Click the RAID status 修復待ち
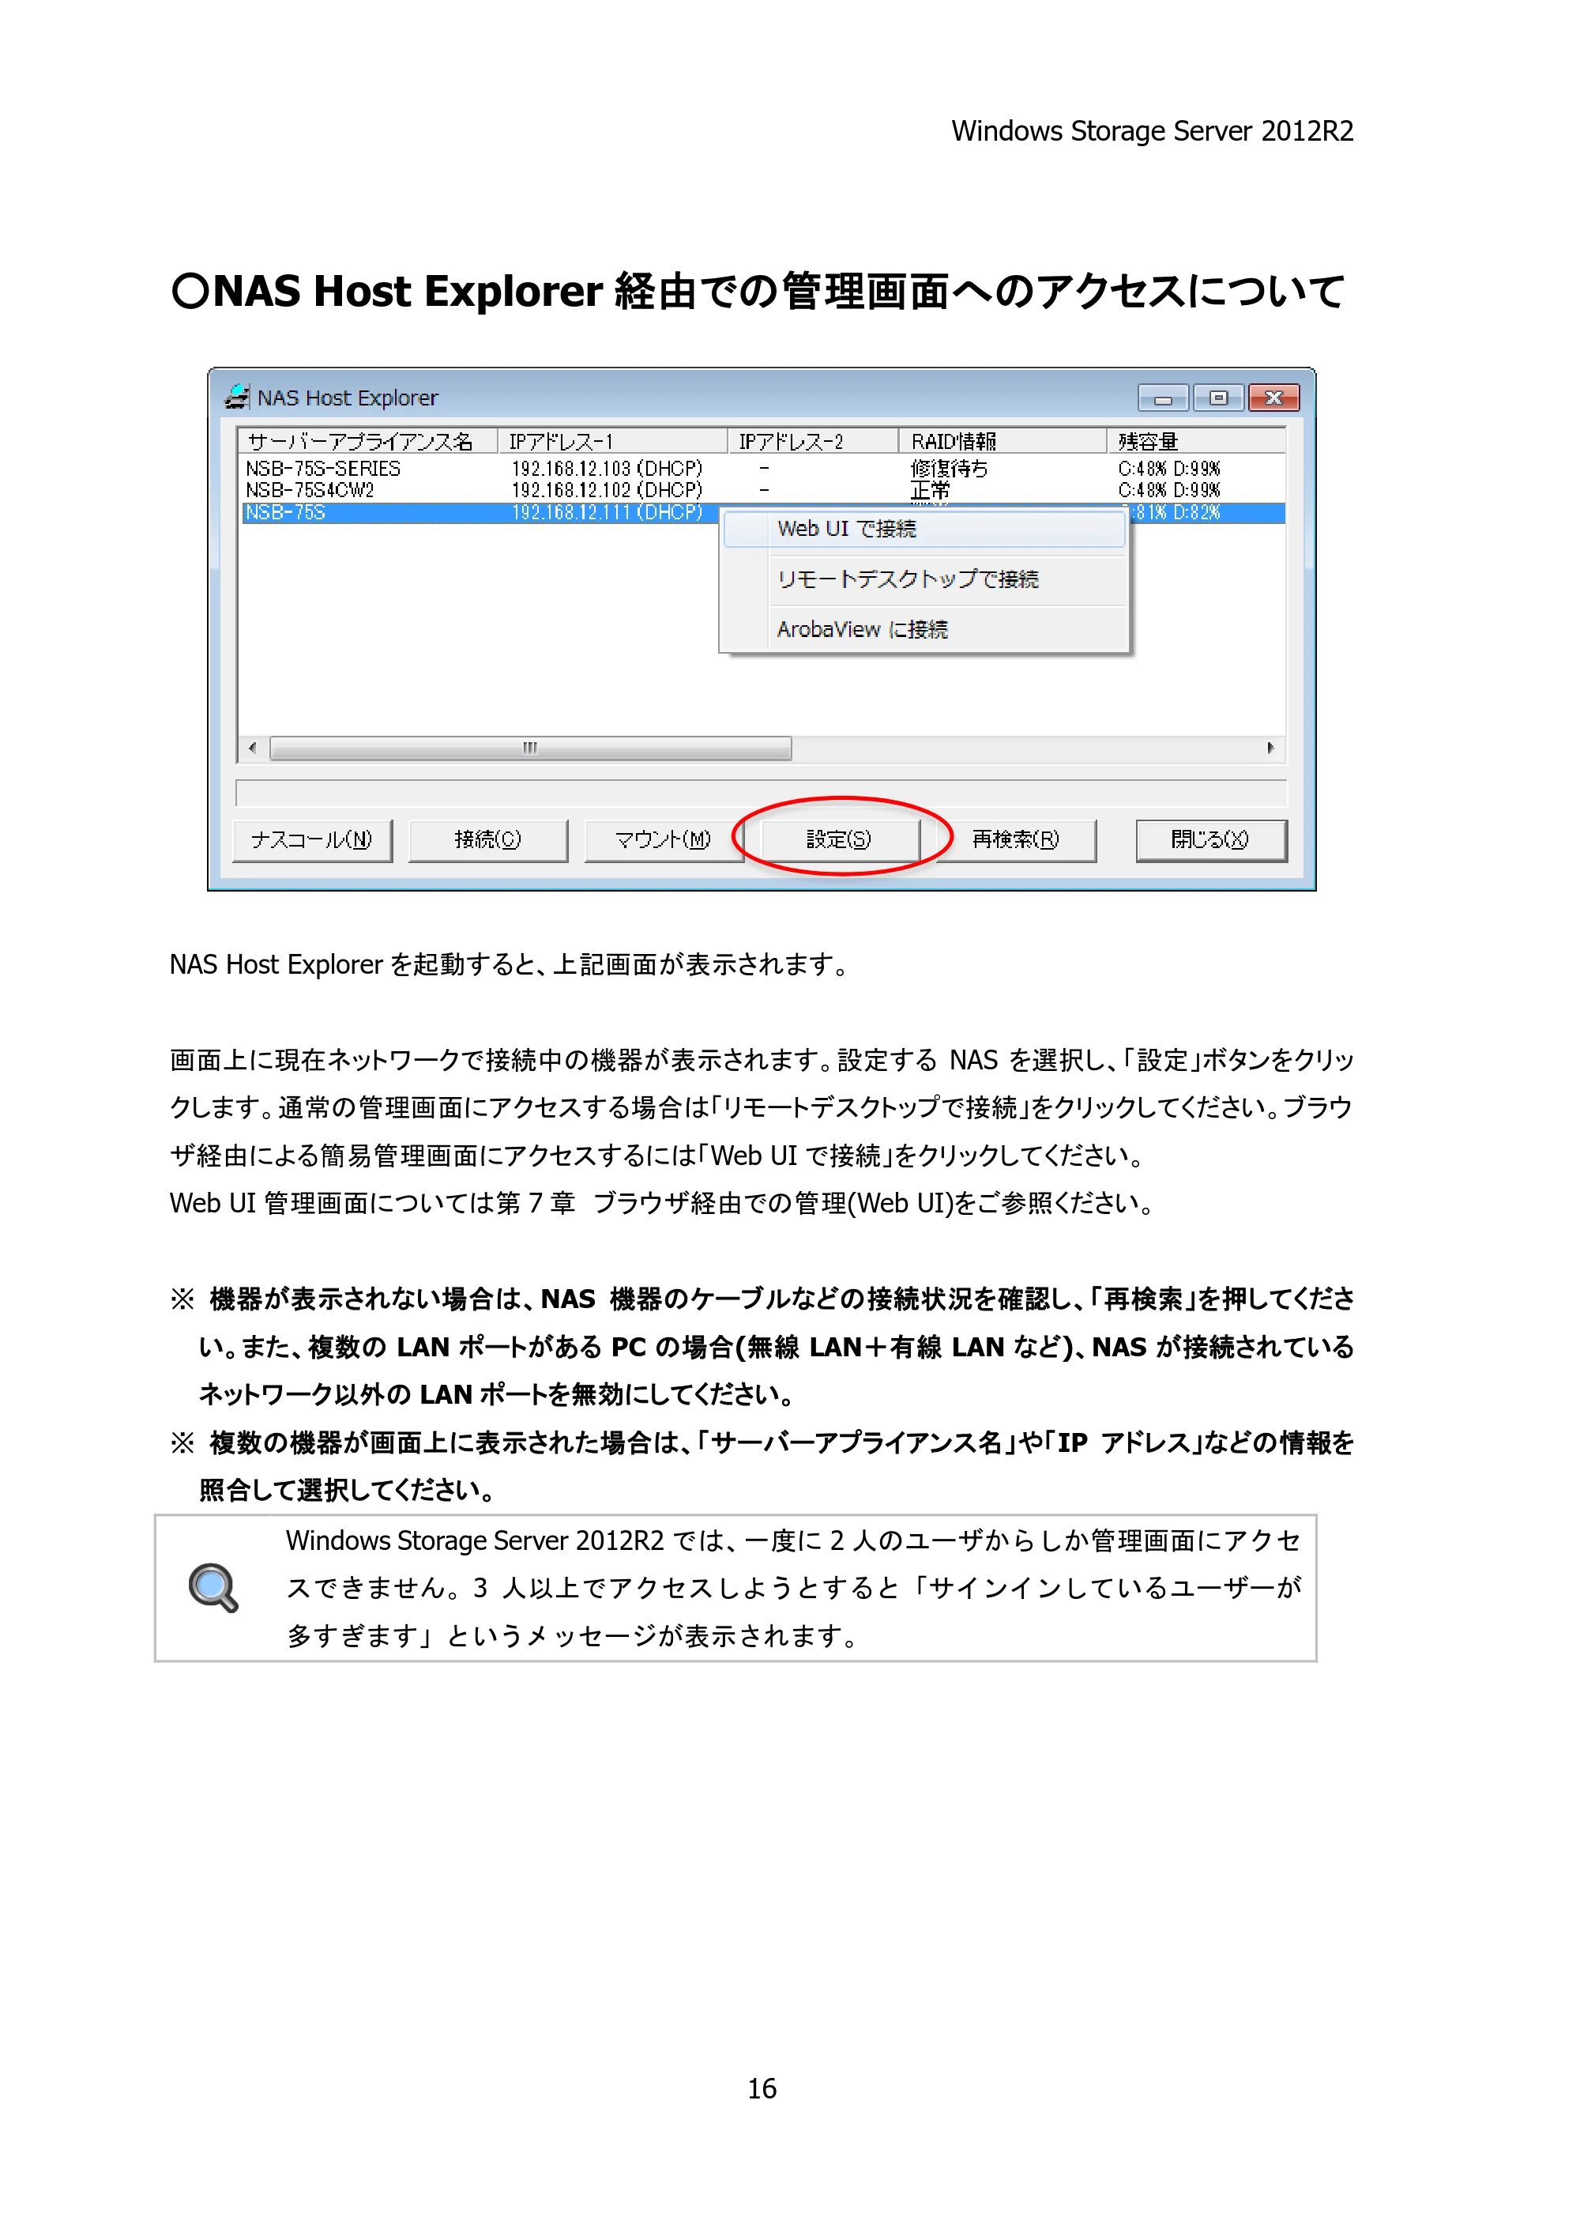Screen dimensions: 1580x2236 [x=949, y=469]
